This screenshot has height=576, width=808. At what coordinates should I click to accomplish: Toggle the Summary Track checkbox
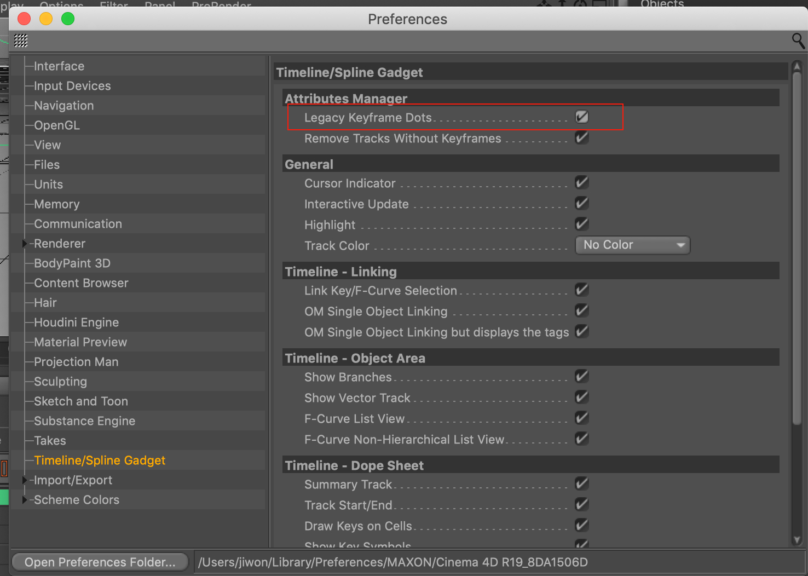pos(581,483)
